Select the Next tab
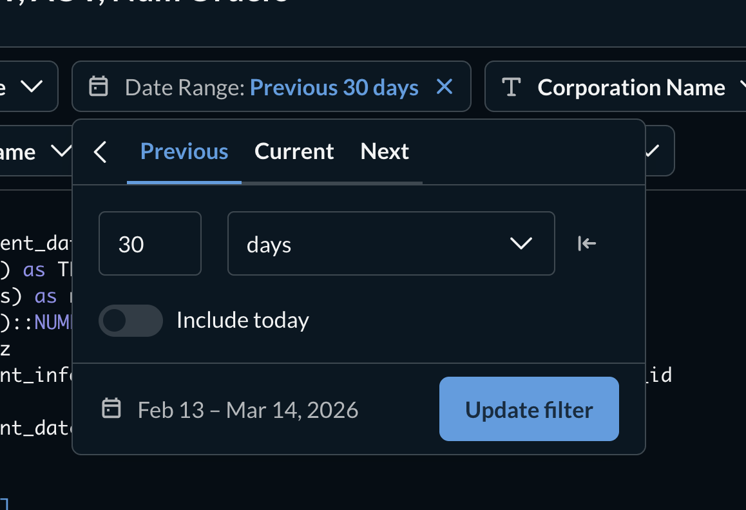The width and height of the screenshot is (746, 510). 385,152
